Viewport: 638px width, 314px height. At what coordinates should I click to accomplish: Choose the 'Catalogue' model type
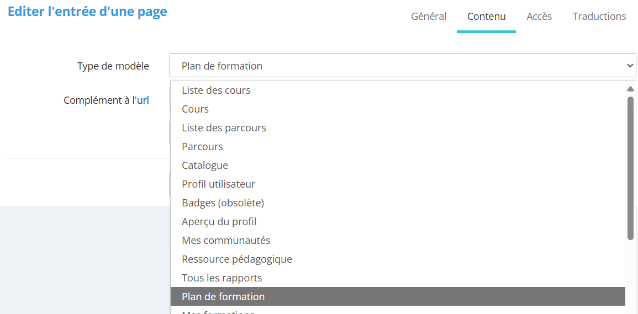205,166
